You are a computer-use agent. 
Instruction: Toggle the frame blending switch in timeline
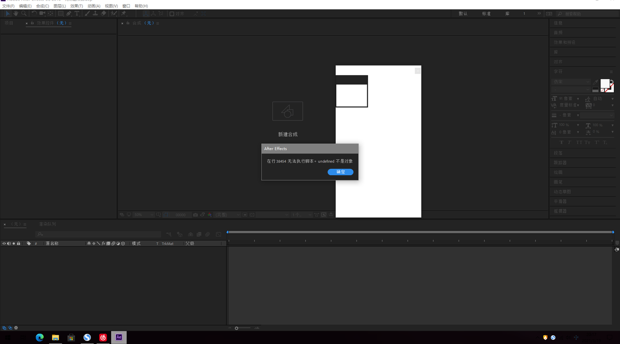tap(108, 243)
